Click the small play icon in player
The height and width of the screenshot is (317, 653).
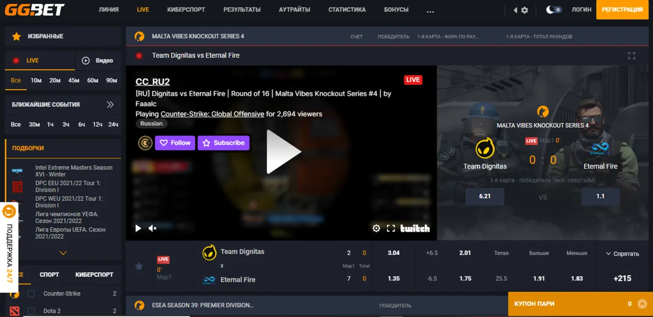tap(138, 229)
